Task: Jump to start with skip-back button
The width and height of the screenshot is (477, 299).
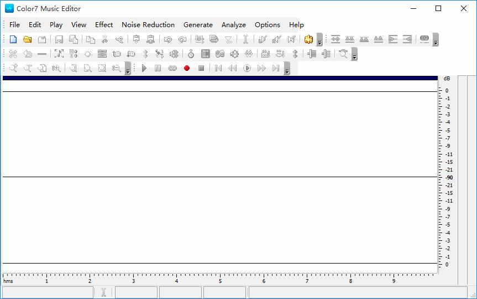Action: click(x=218, y=68)
